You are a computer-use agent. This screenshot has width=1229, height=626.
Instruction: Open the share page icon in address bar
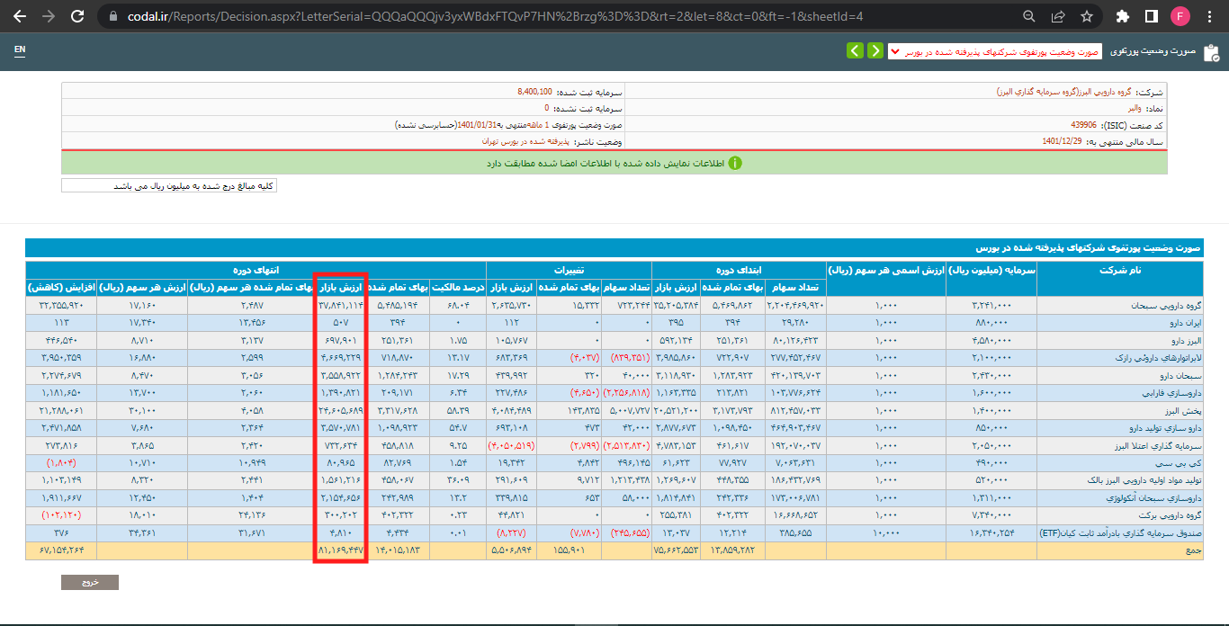point(1058,16)
